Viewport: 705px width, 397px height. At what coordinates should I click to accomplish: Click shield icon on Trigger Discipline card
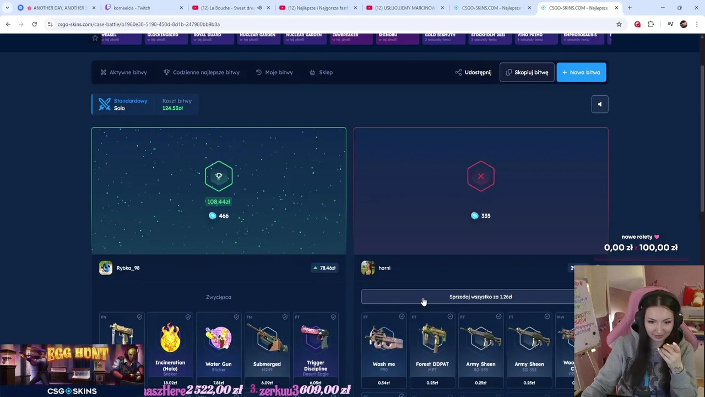pyautogui.click(x=333, y=317)
